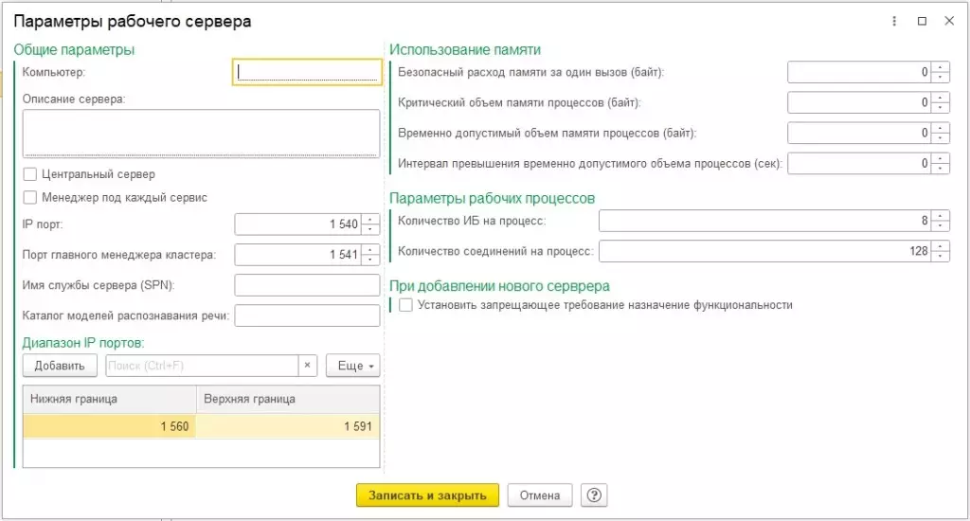Decrease Количество соединений на процесс
Screen dimensions: 970x521
940,256
